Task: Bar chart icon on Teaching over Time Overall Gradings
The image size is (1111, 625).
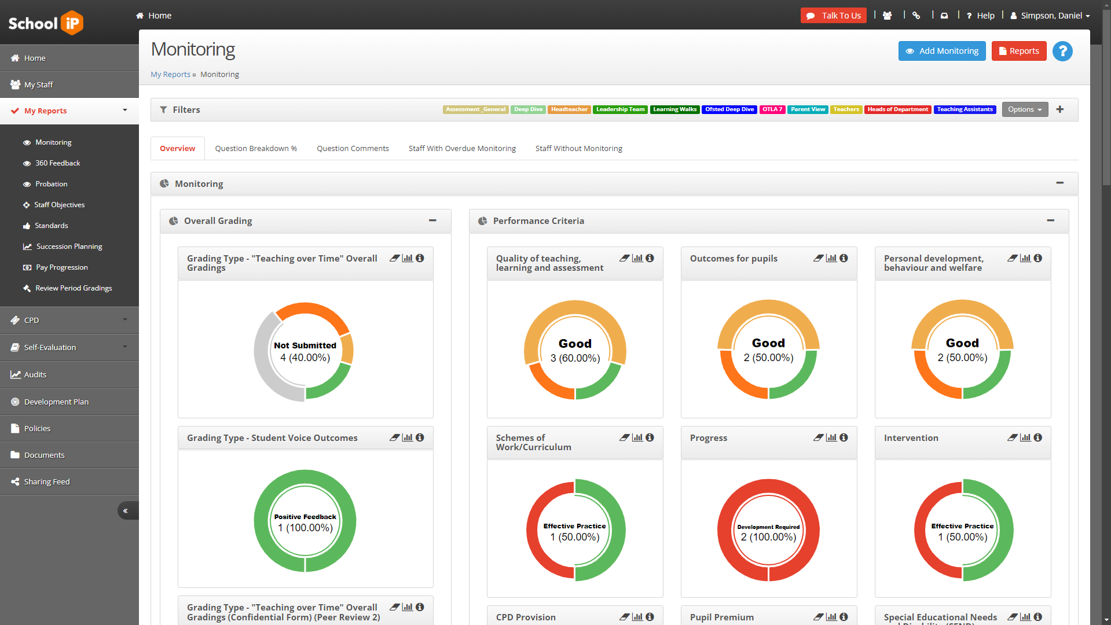Action: coord(408,258)
